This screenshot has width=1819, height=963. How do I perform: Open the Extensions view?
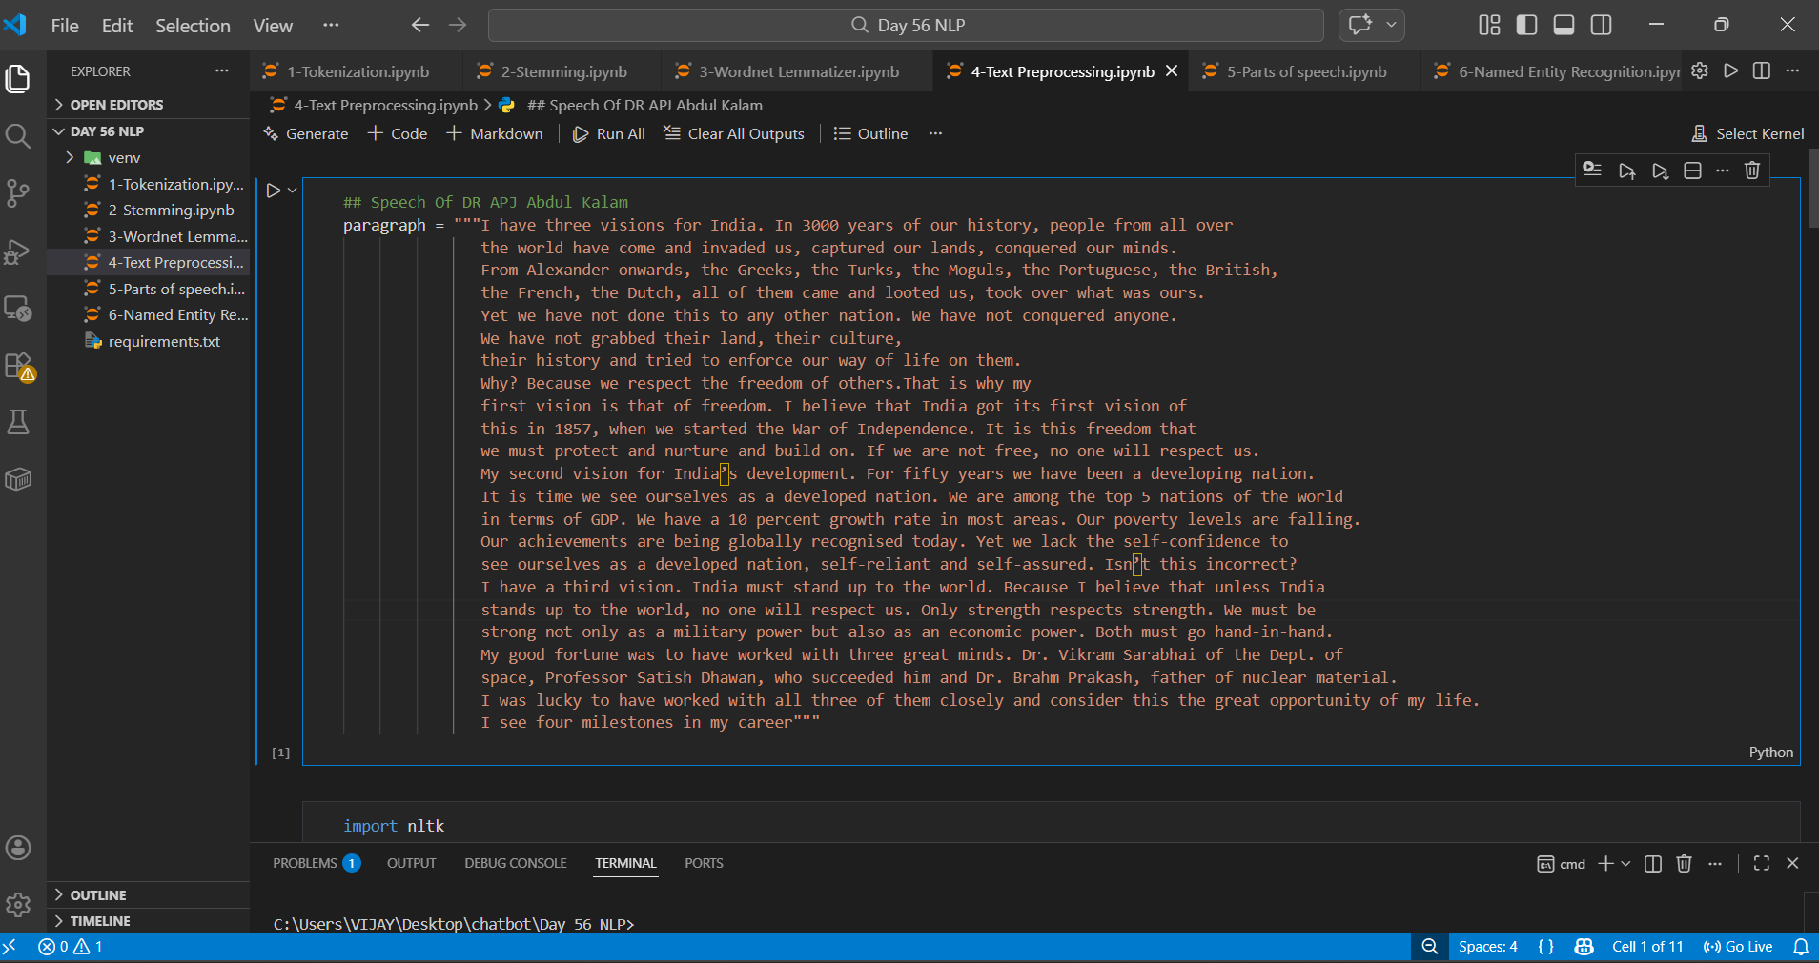[x=18, y=366]
